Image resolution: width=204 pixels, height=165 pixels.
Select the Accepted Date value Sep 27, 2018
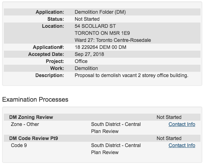[x=89, y=54]
